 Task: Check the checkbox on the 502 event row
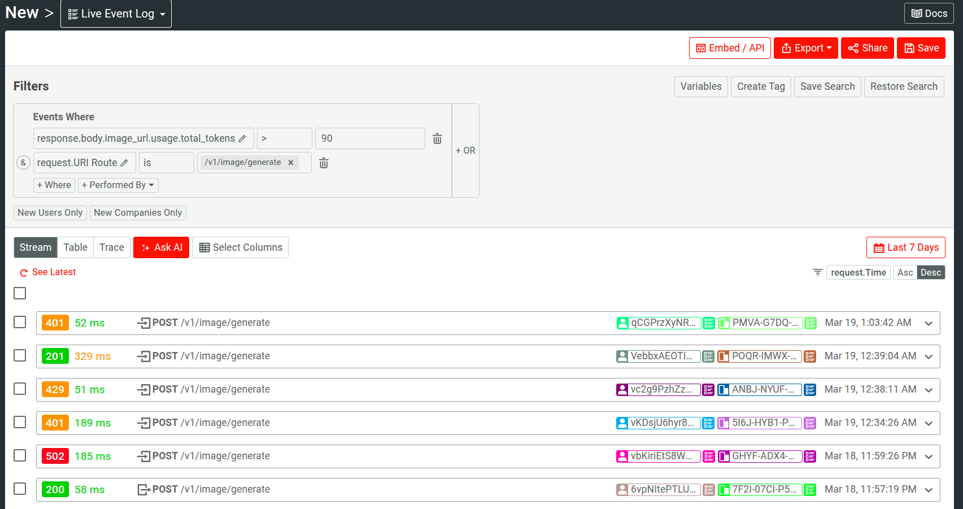(19, 455)
